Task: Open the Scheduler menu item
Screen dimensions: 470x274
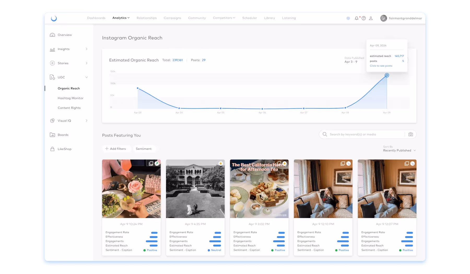Action: pos(250,18)
